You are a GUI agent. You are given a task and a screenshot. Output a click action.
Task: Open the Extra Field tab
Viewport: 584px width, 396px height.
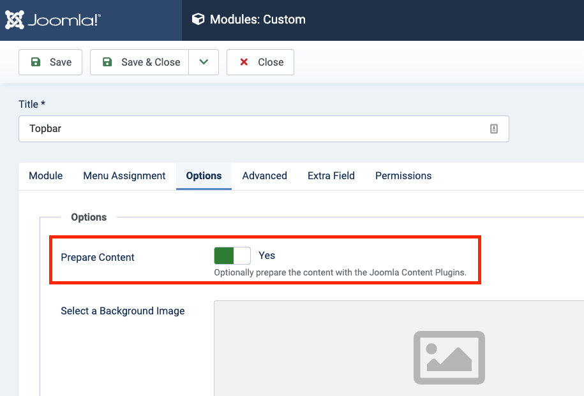331,175
